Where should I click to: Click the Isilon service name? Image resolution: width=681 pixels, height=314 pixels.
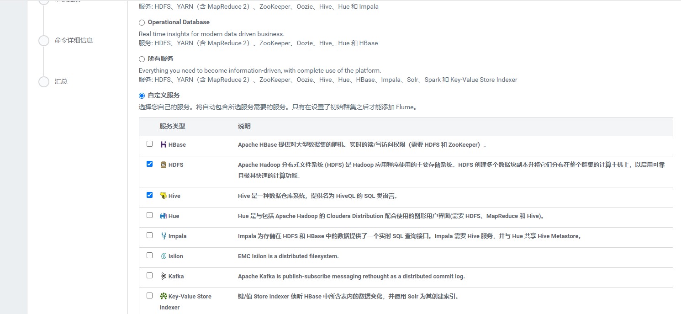pyautogui.click(x=176, y=256)
